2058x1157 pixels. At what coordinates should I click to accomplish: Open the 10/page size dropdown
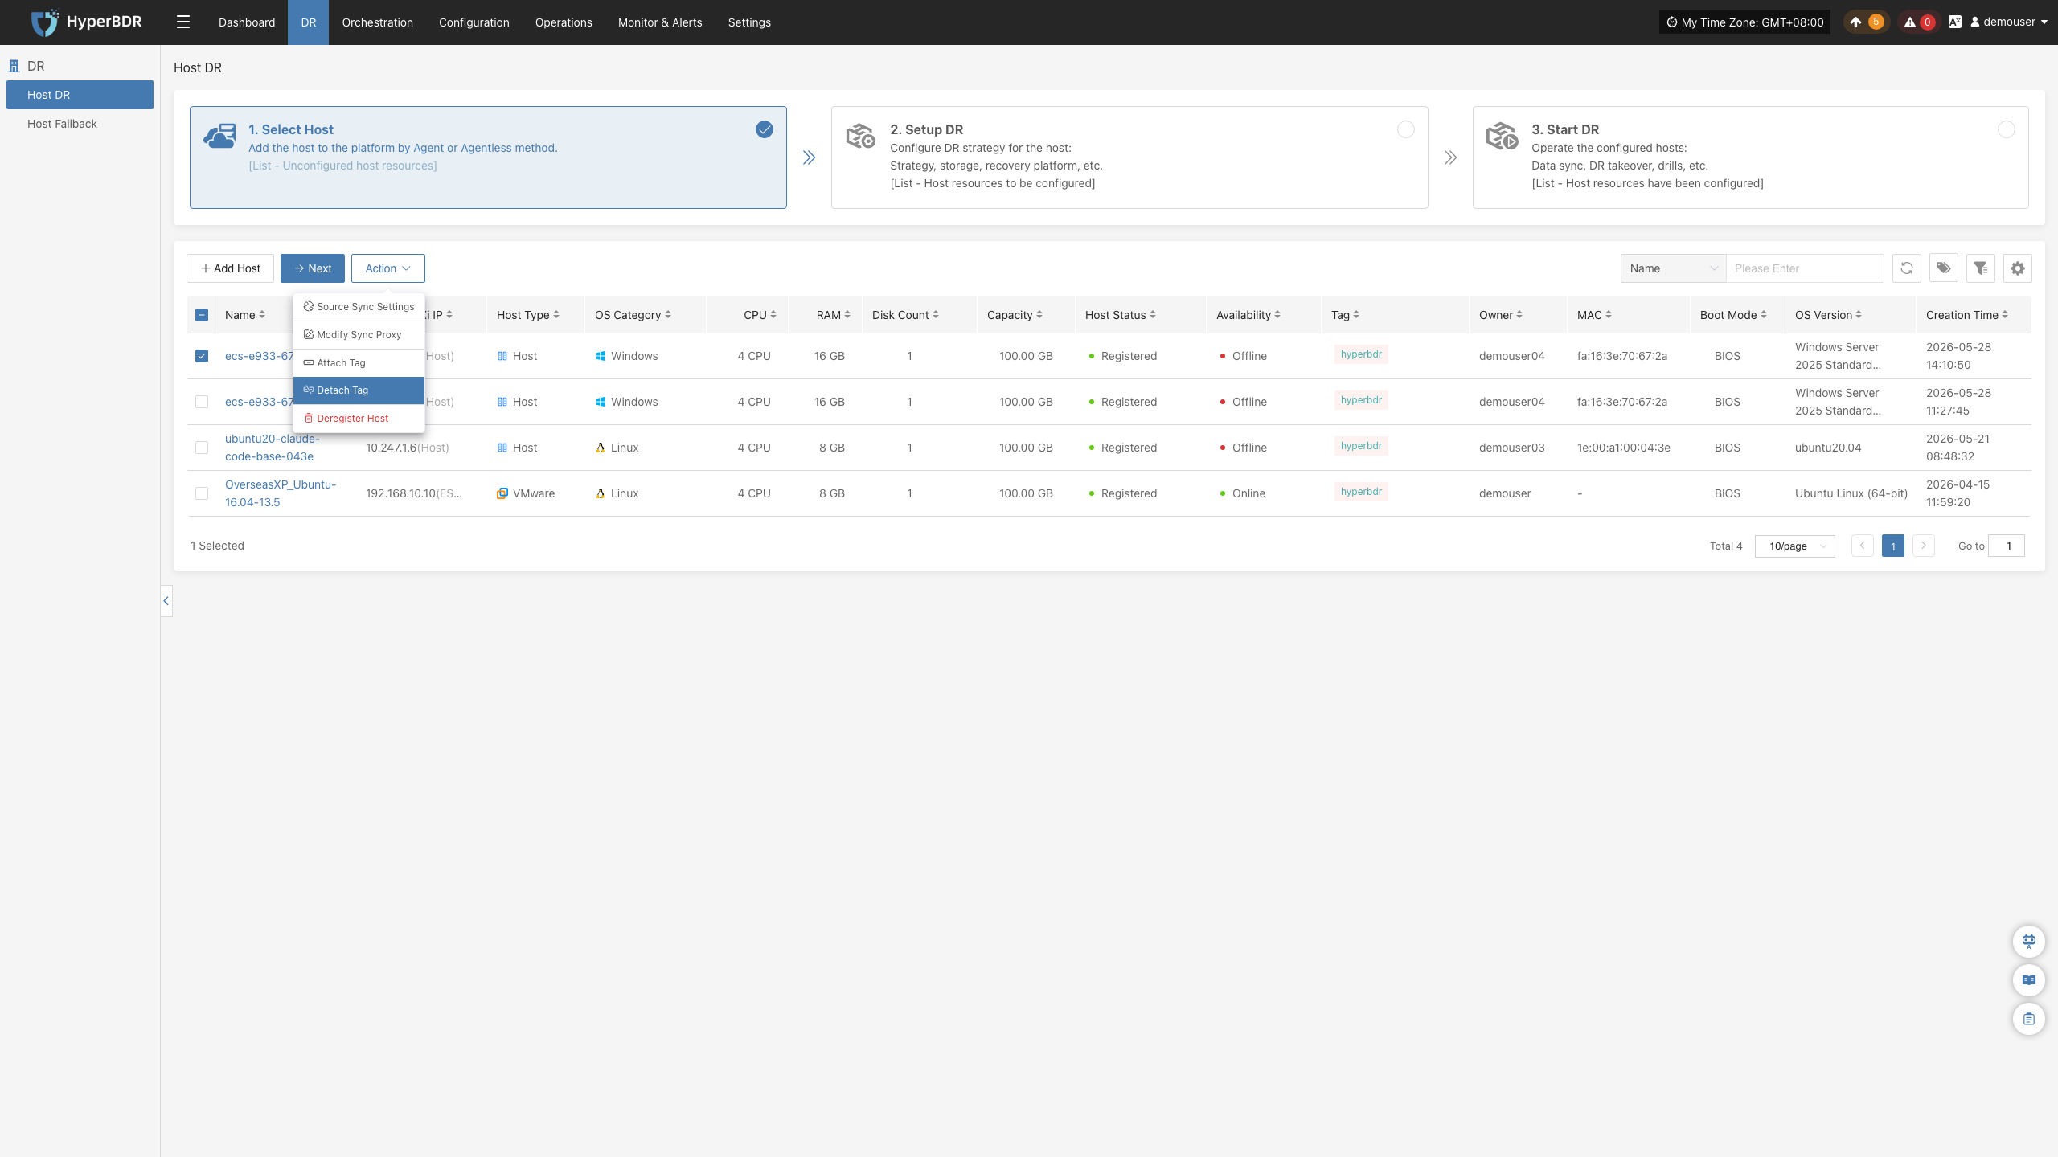click(1794, 546)
